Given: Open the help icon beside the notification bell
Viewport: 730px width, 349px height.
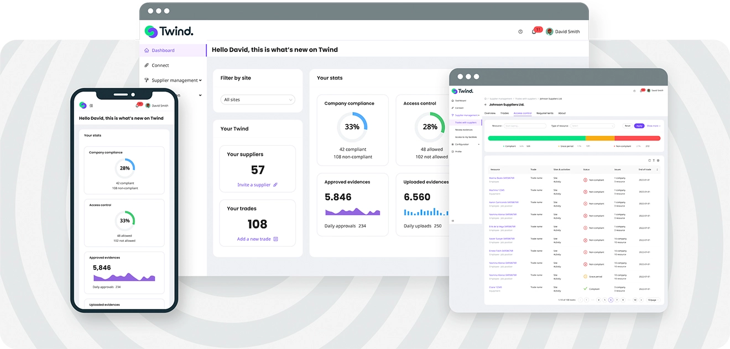Looking at the screenshot, I should (520, 31).
